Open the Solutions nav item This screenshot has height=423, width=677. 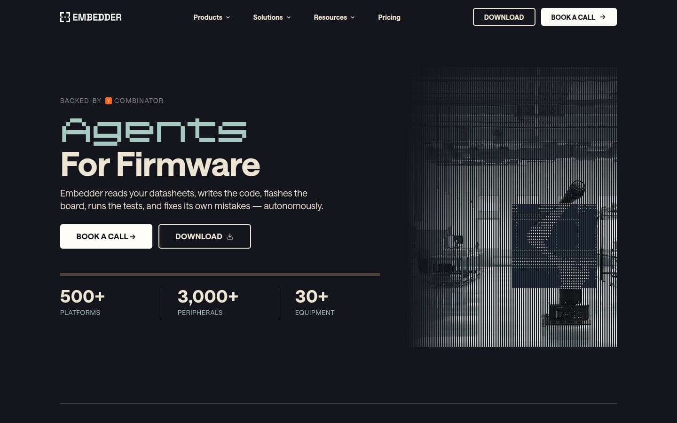coord(272,17)
